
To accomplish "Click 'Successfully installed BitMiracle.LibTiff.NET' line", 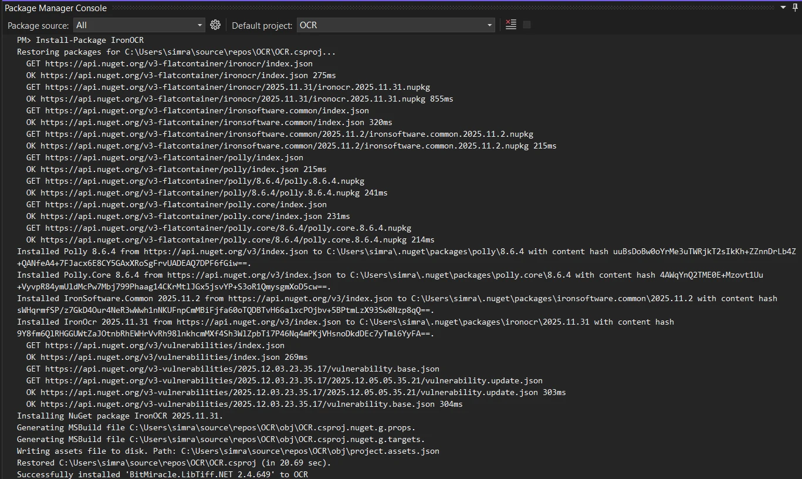I will 162,474.
